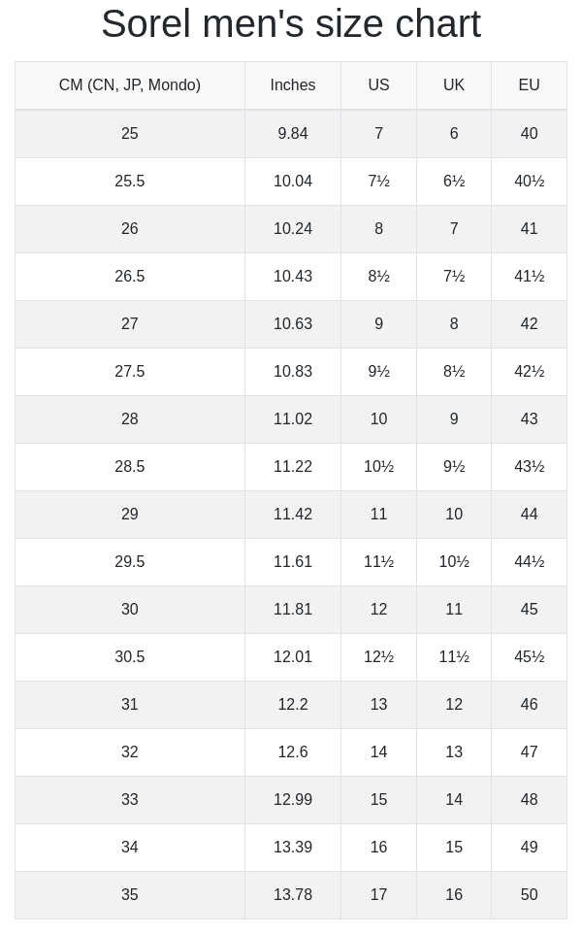582x934 pixels.
Task: Select the 'CM (CN, JP, Mondo)' column header
Action: tap(130, 85)
